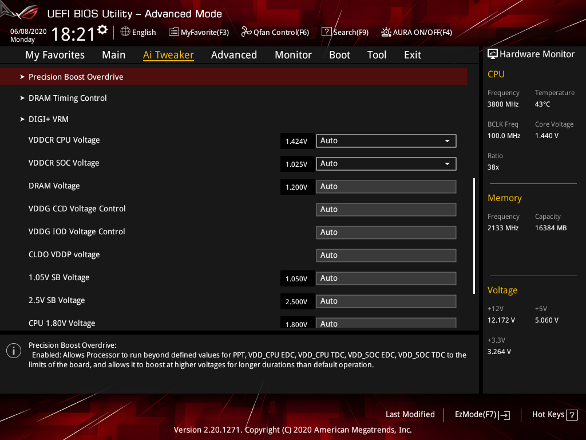Click the Hardware Monitor screen icon
586x440 pixels.
point(493,54)
